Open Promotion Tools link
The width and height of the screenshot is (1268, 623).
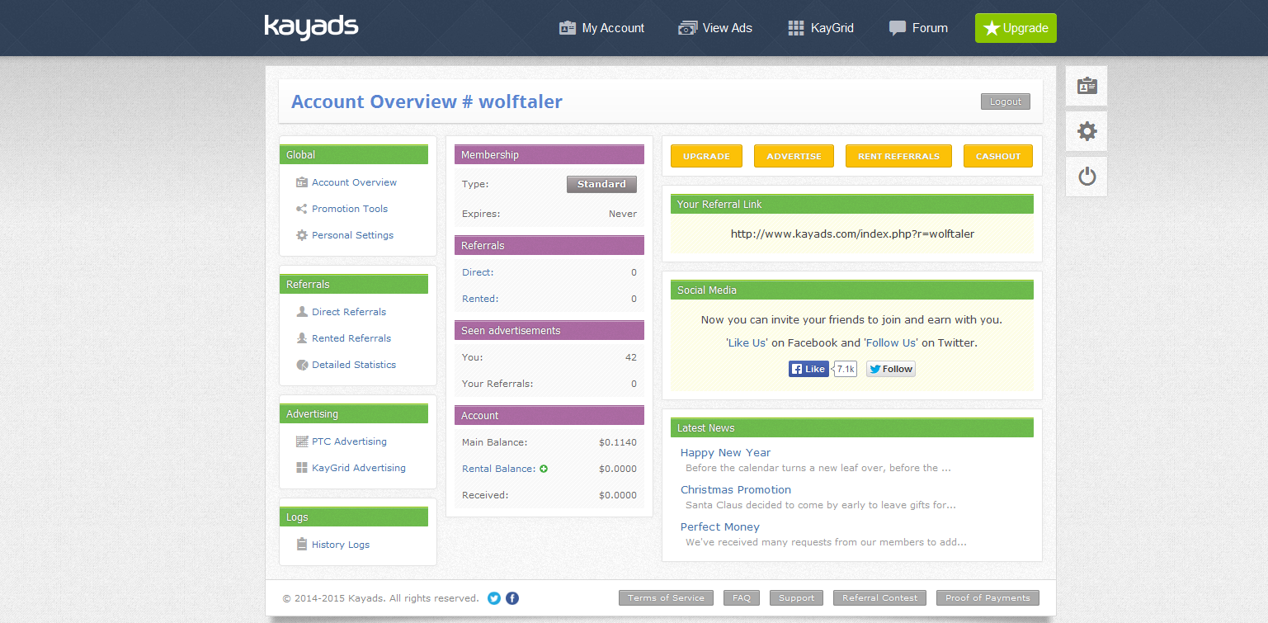(350, 209)
